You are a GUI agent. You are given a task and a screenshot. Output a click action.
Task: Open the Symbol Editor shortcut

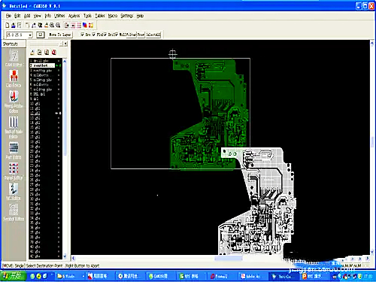click(x=14, y=212)
